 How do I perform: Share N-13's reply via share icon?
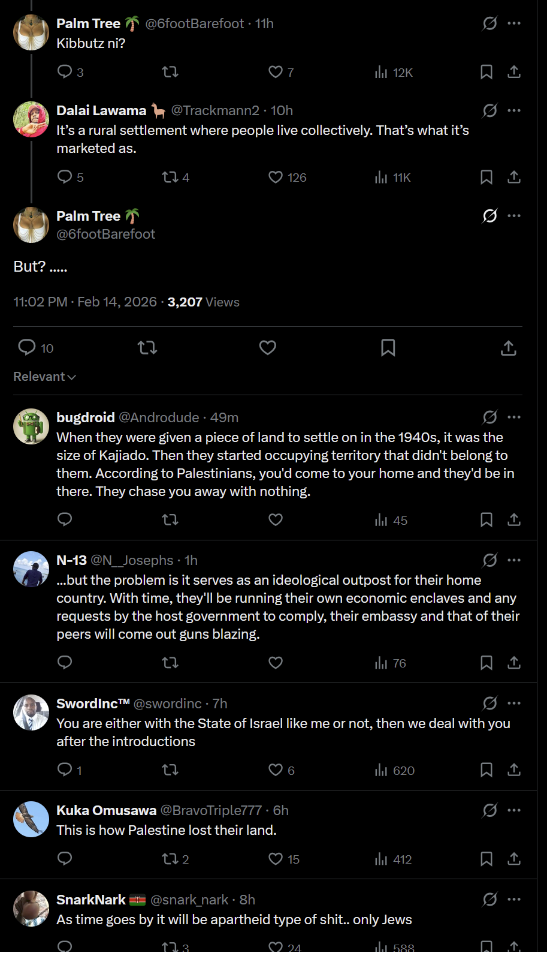tap(513, 663)
